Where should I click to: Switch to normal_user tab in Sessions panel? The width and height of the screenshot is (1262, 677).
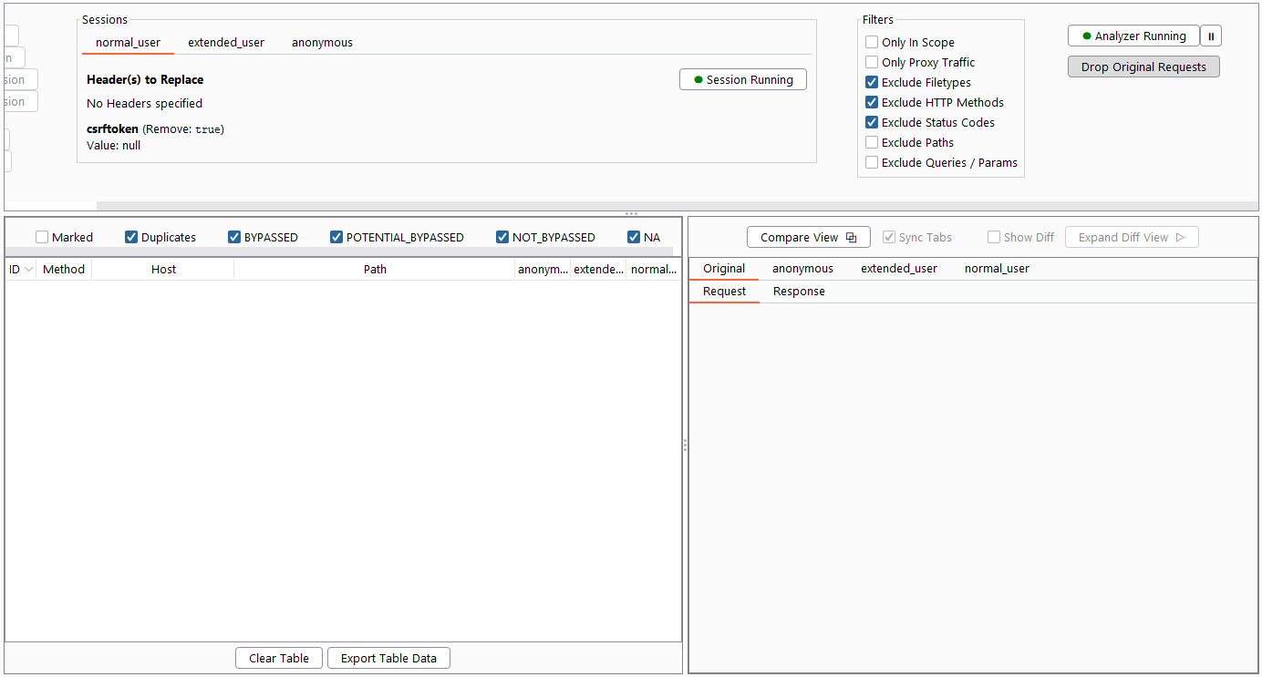[128, 43]
